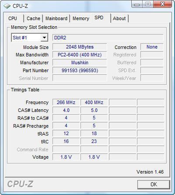Click the CPU-Z app icon in title bar
Image resolution: width=175 pixels, height=195 pixels.
tap(7, 6)
